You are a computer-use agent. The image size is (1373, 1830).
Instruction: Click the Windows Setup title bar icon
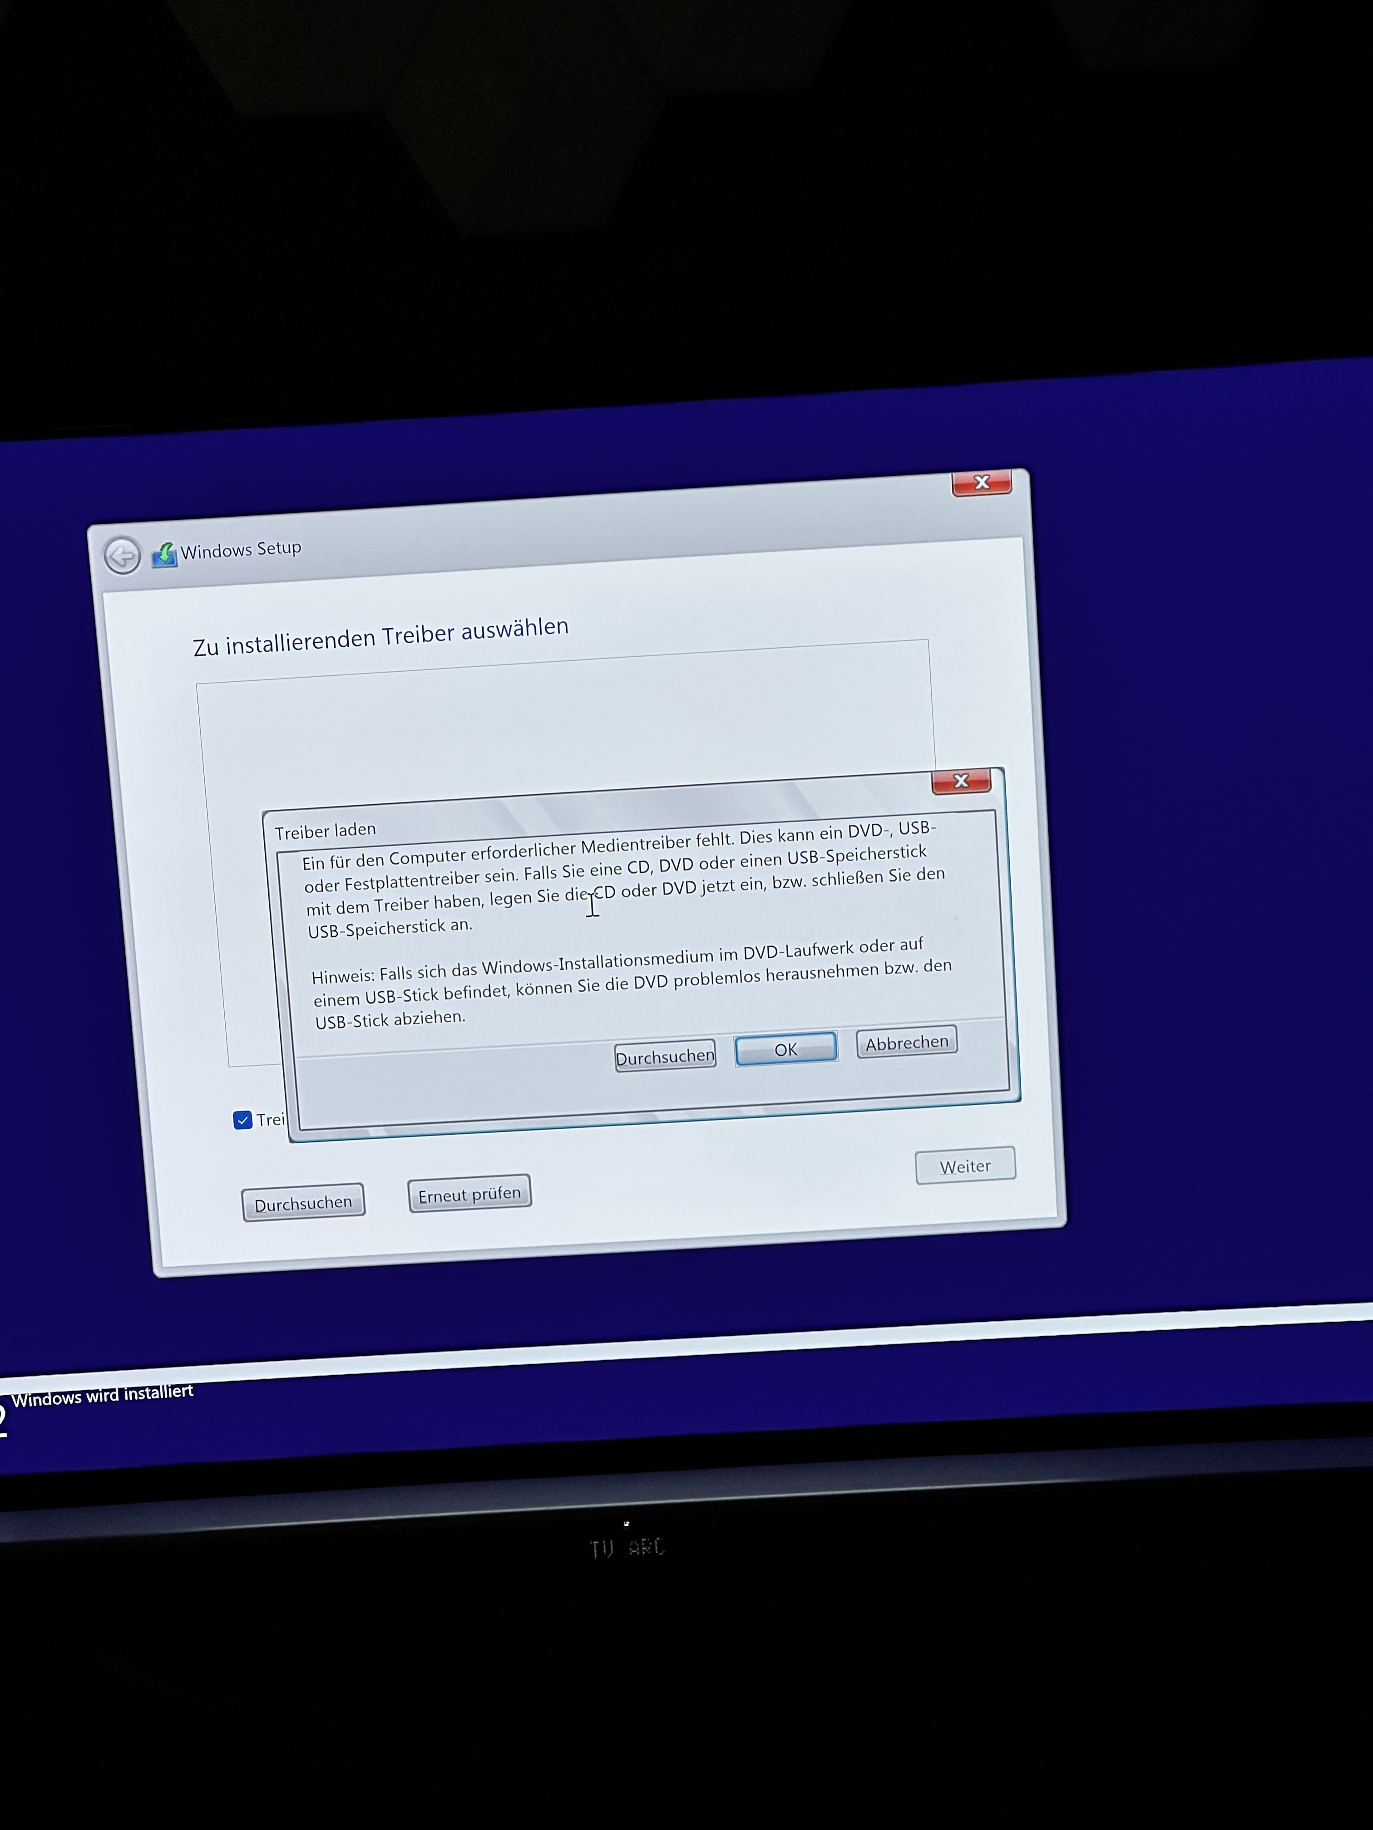point(164,553)
